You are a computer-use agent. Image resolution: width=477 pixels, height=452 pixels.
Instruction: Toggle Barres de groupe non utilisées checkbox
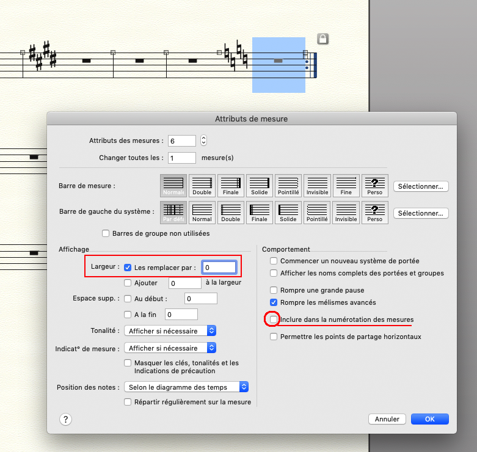coord(106,233)
